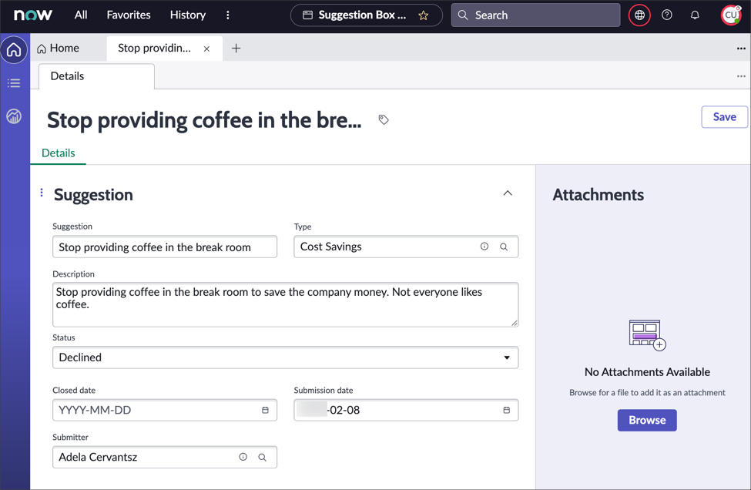Click Browse to add an attachment

pos(646,420)
